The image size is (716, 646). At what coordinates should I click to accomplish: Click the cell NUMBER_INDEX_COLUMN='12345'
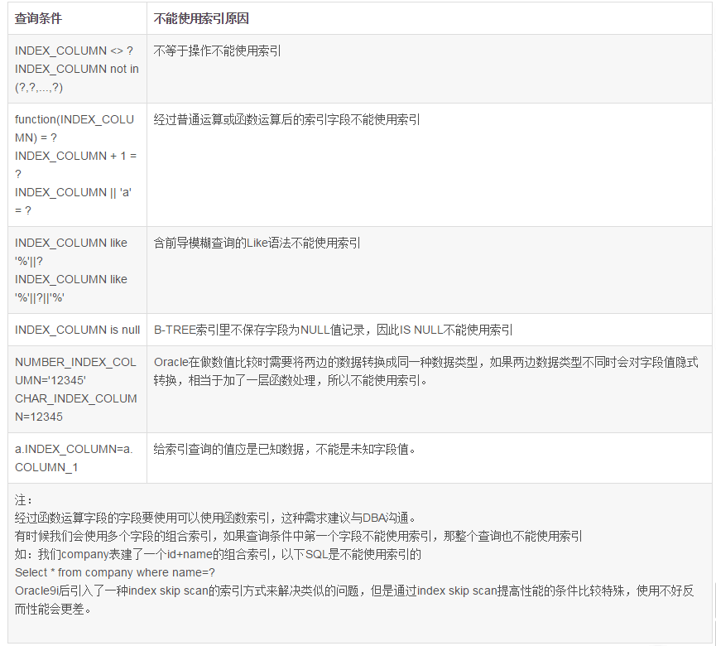pyautogui.click(x=77, y=389)
